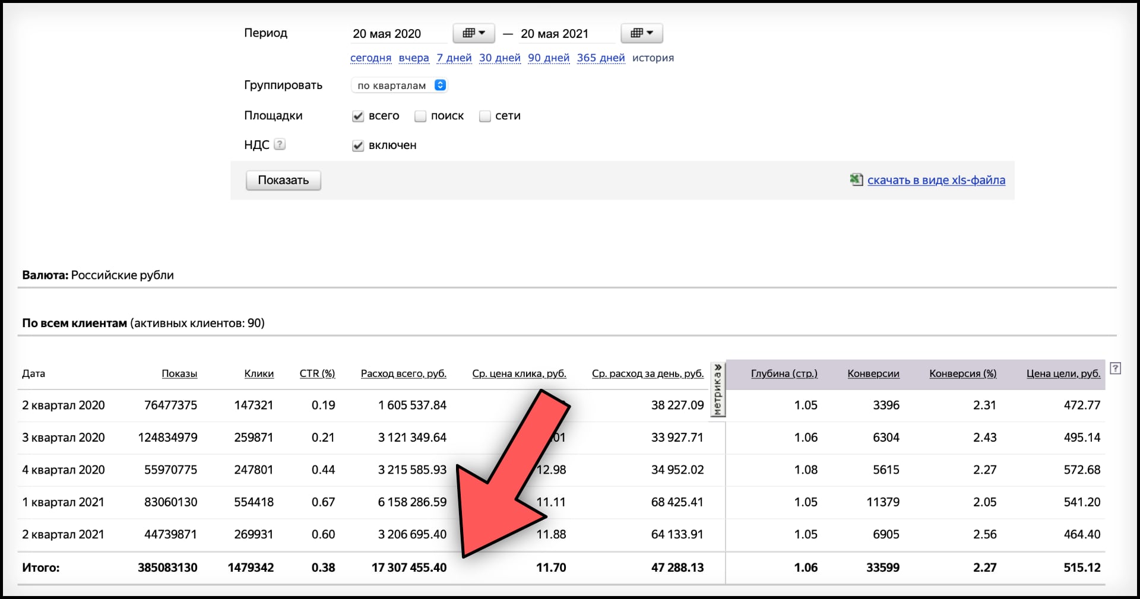This screenshot has height=599, width=1140.
Task: Click impressions value 124834979
Action: pos(167,438)
